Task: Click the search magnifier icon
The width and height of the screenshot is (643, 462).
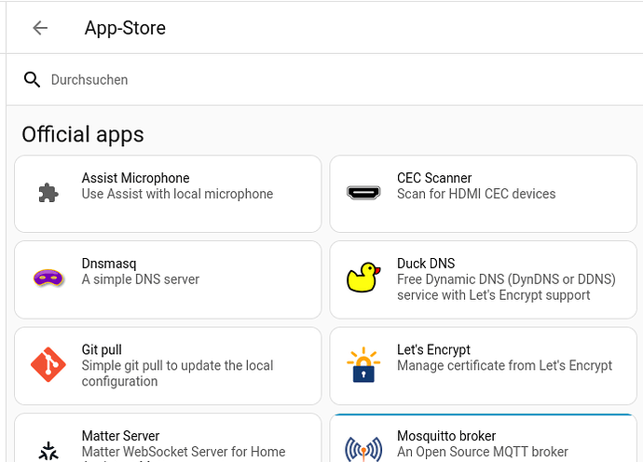Action: (x=32, y=79)
